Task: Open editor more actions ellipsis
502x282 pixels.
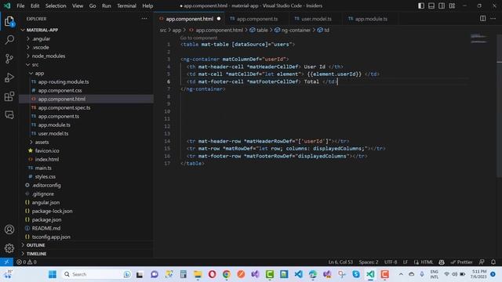Action: pos(493,19)
